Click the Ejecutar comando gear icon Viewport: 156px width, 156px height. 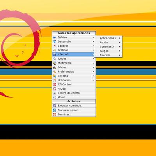[x=55, y=106]
